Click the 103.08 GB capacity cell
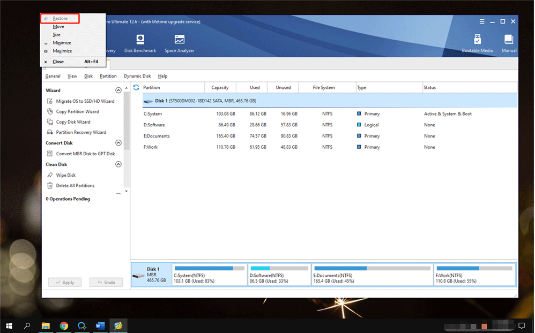Screen dimensions: 535x333 pyautogui.click(x=226, y=114)
